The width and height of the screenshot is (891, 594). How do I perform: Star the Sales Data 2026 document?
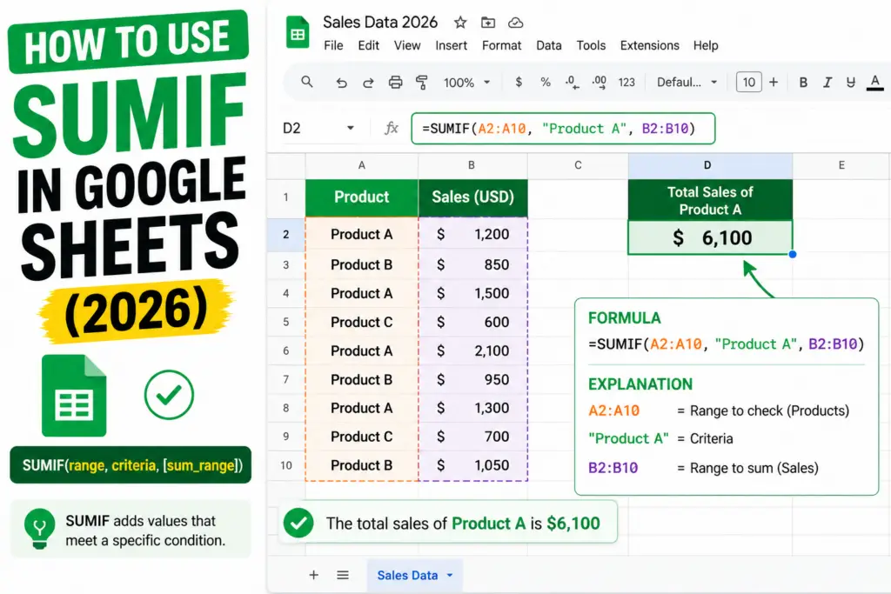tap(460, 23)
